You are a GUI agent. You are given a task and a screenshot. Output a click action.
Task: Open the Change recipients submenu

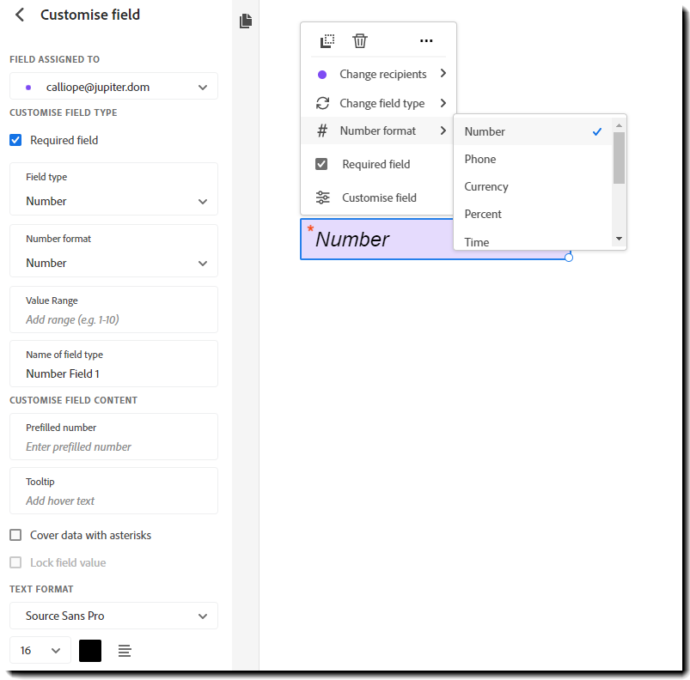pos(382,74)
